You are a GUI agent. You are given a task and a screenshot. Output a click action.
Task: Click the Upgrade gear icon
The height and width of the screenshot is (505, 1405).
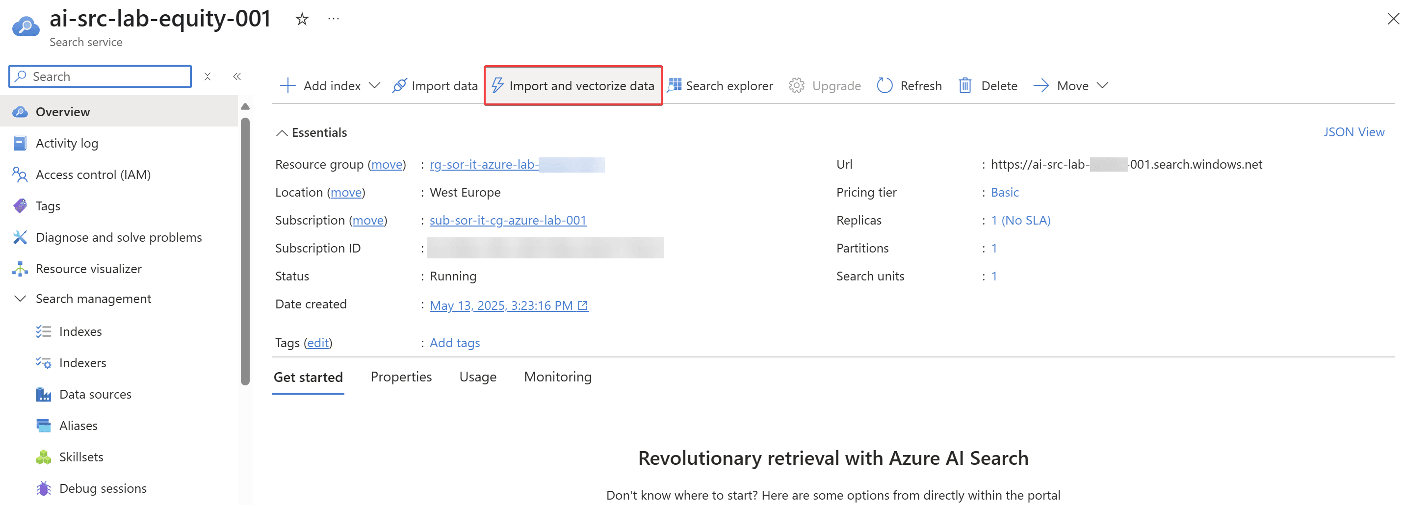796,86
